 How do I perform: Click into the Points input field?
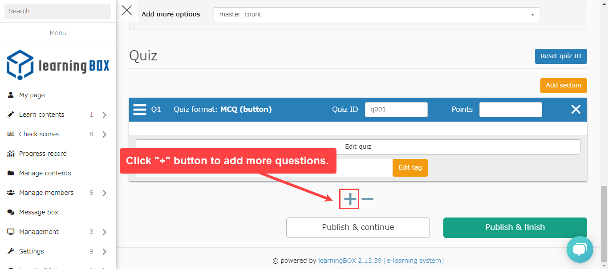coord(510,110)
